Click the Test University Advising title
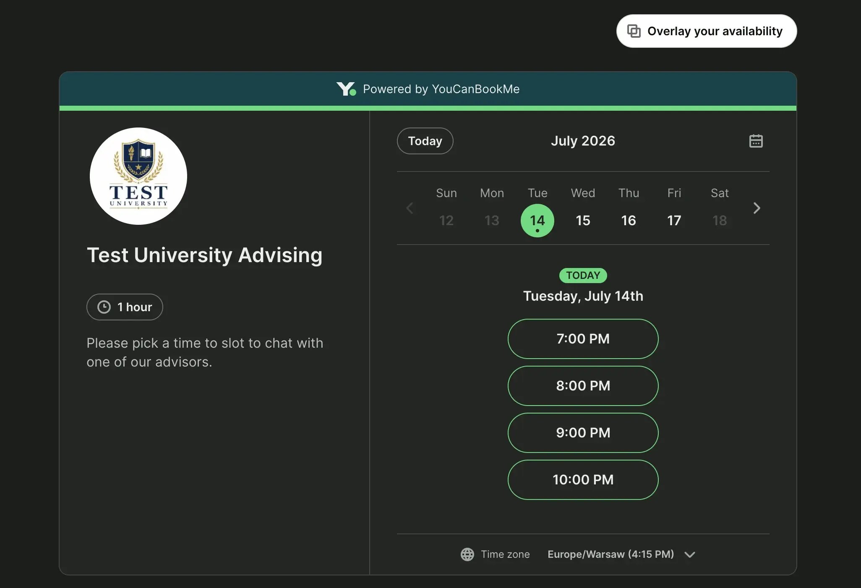This screenshot has width=861, height=588. (205, 255)
